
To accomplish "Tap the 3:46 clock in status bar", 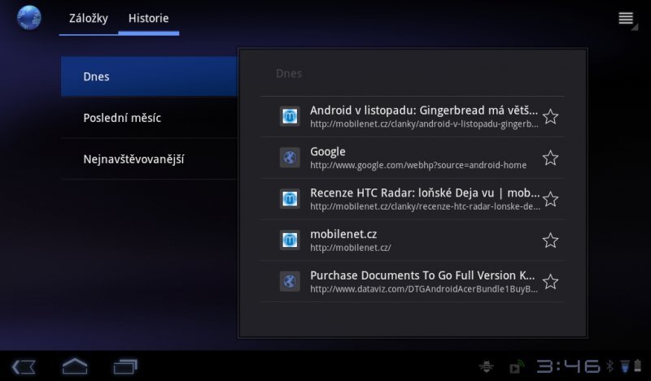I will [x=568, y=366].
